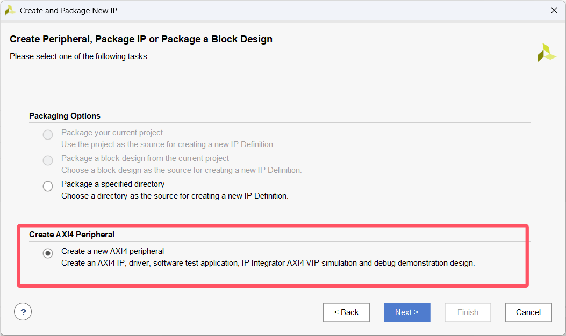
Task: Click the 'Packaging Options' heading
Action: pyautogui.click(x=65, y=116)
